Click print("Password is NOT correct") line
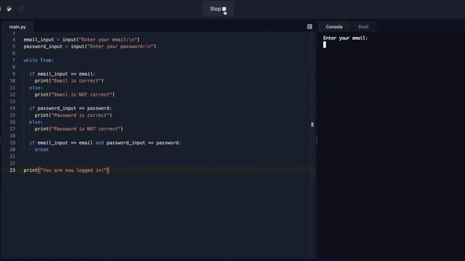Viewport: 465px width, 261px height. coord(78,129)
